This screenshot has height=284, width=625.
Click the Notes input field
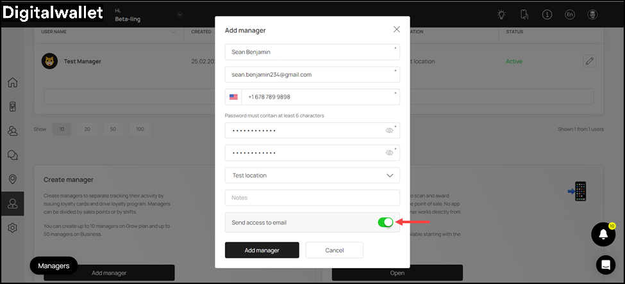pos(312,198)
